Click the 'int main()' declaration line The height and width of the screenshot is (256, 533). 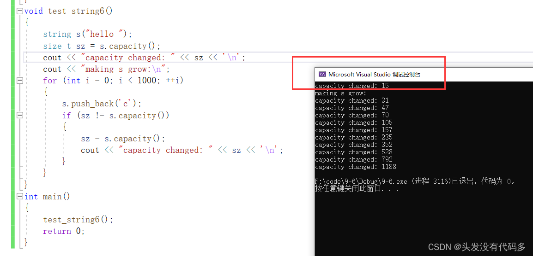click(47, 197)
